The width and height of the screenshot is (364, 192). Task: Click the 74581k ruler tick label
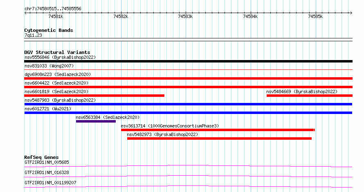(56, 16)
